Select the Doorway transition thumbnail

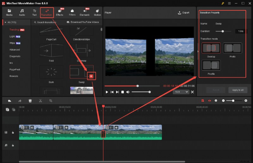pyautogui.click(x=82, y=50)
